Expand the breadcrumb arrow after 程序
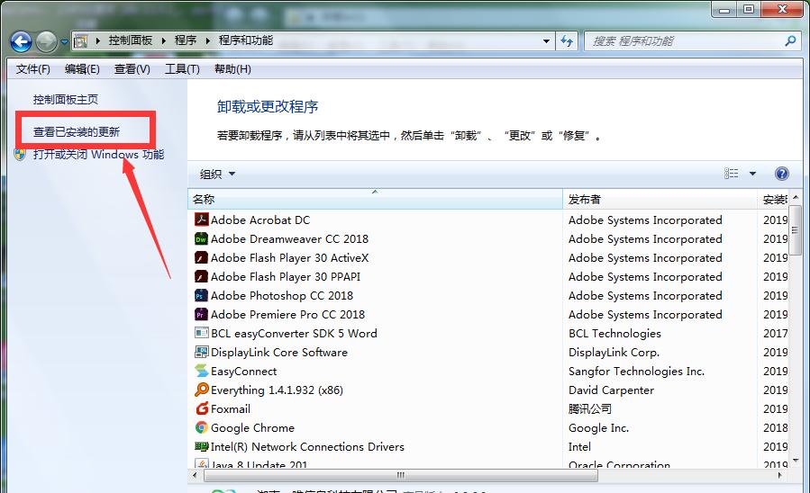This screenshot has height=493, width=810. pyautogui.click(x=207, y=40)
